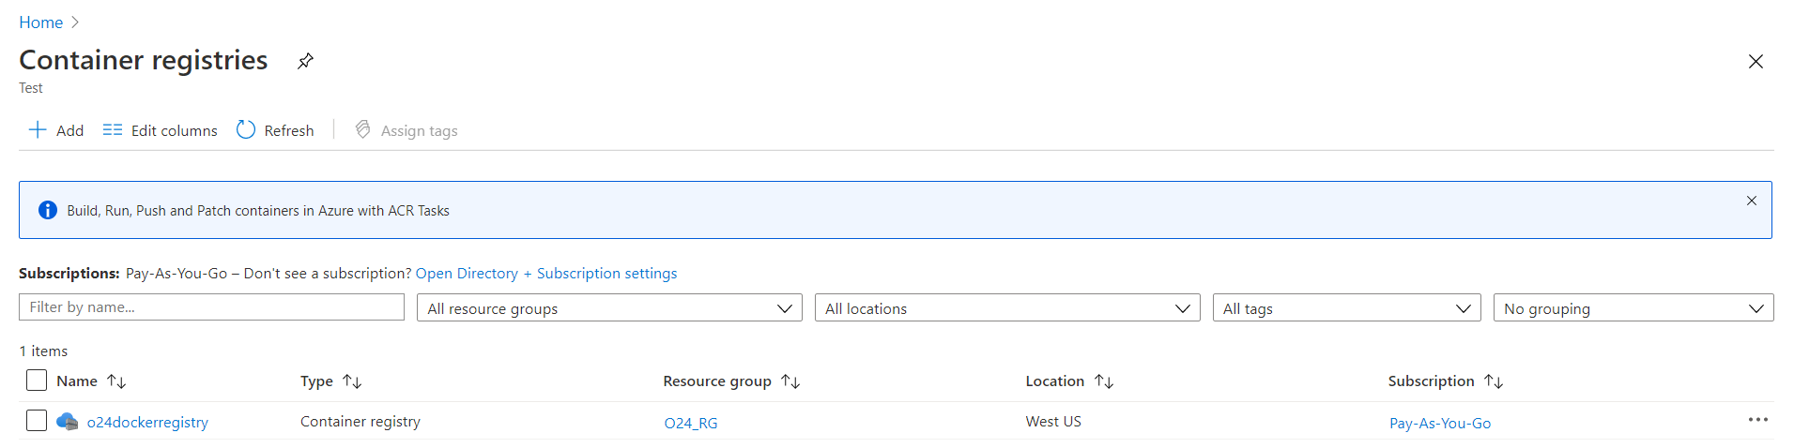Click the Add plus icon
The image size is (1794, 448).
[x=38, y=130]
